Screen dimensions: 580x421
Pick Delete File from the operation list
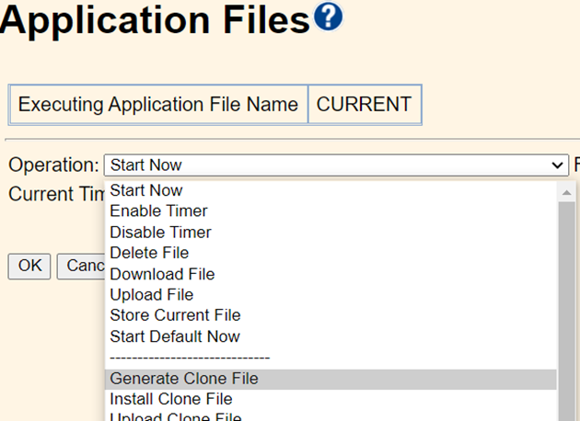coord(149,253)
